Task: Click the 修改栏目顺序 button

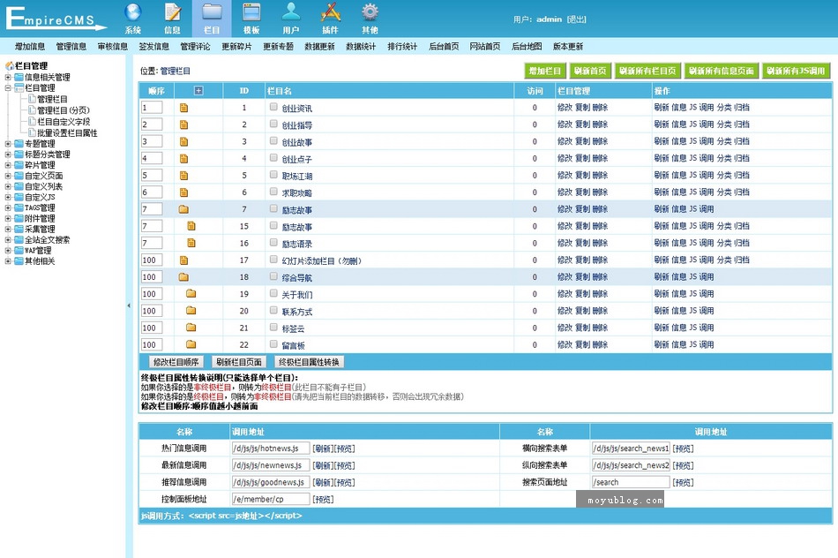Action: 176,362
